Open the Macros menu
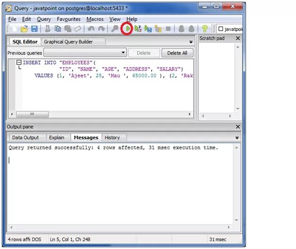296x249 pixels. [x=95, y=19]
